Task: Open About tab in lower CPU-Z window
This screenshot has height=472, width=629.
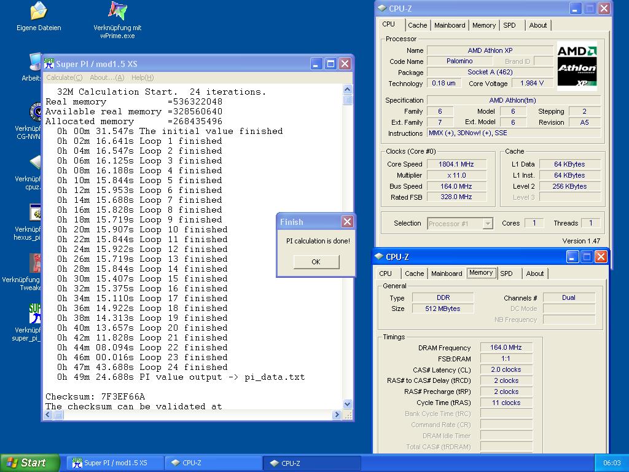Action: click(535, 273)
